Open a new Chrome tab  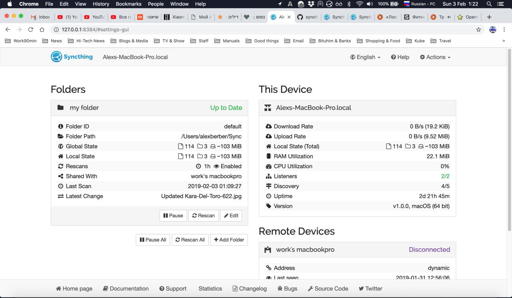[x=489, y=17]
